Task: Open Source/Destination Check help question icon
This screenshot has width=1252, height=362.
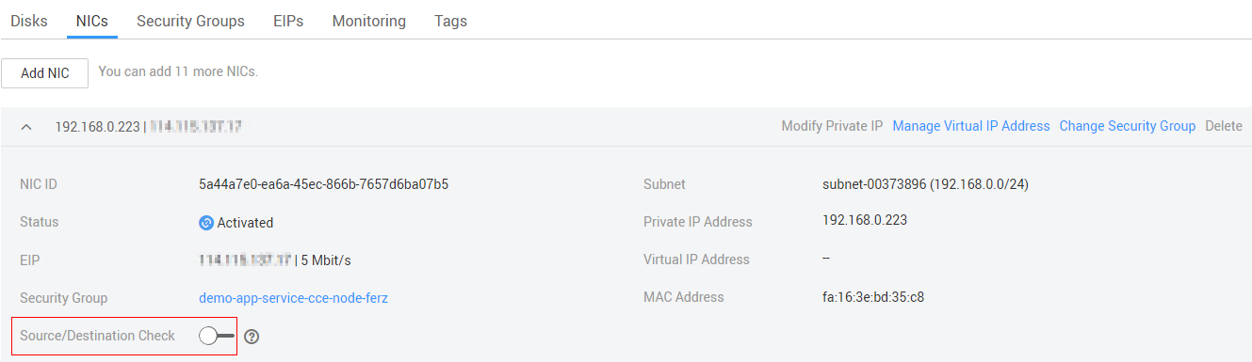Action: tap(252, 337)
